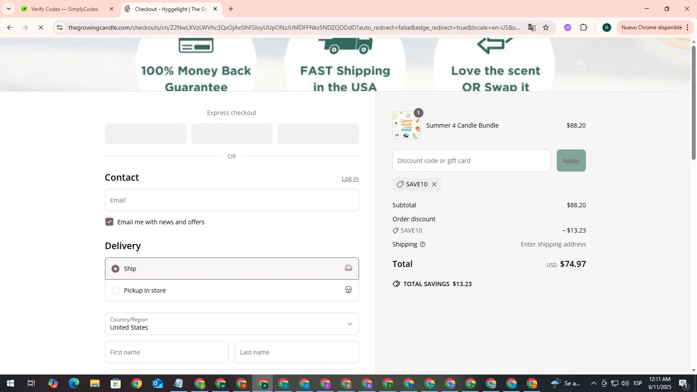The height and width of the screenshot is (392, 697).
Task: Open the Chrome profile avatar R
Action: click(x=606, y=27)
